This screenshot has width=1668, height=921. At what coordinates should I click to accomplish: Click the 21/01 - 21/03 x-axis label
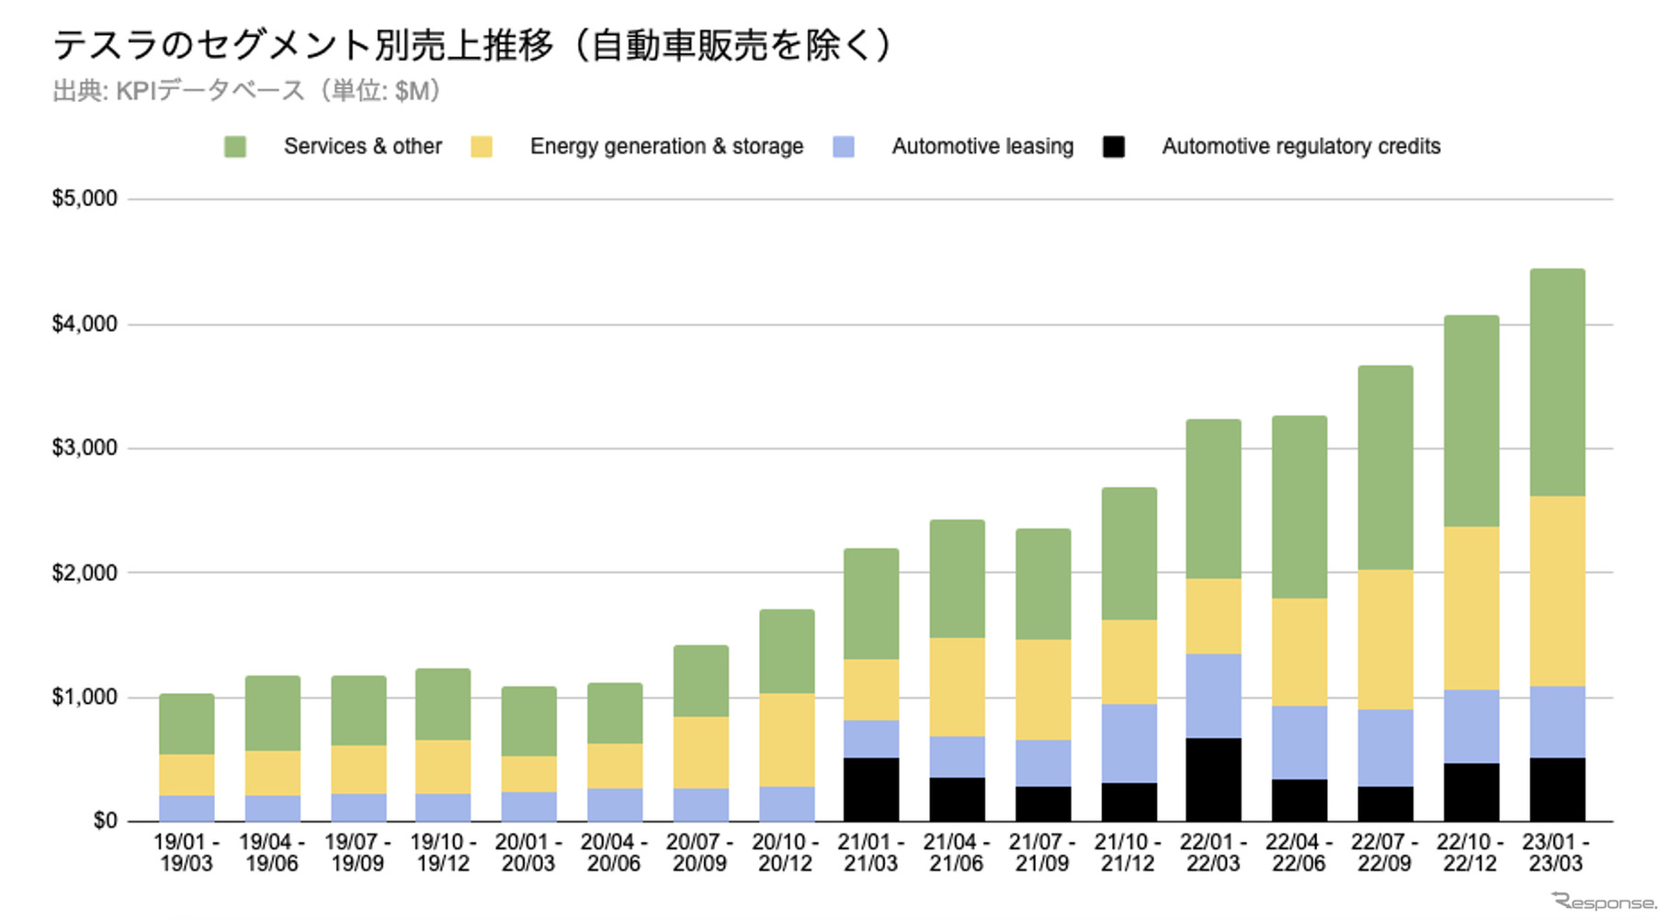[x=871, y=853]
